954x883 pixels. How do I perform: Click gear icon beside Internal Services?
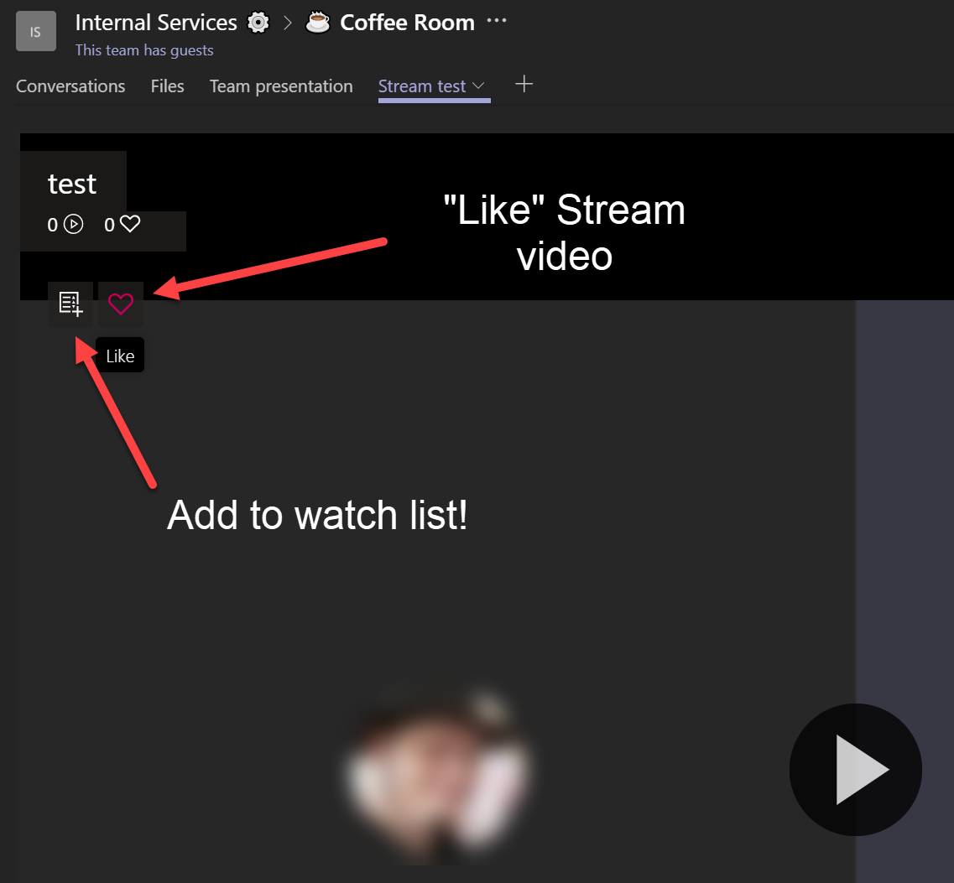coord(258,23)
